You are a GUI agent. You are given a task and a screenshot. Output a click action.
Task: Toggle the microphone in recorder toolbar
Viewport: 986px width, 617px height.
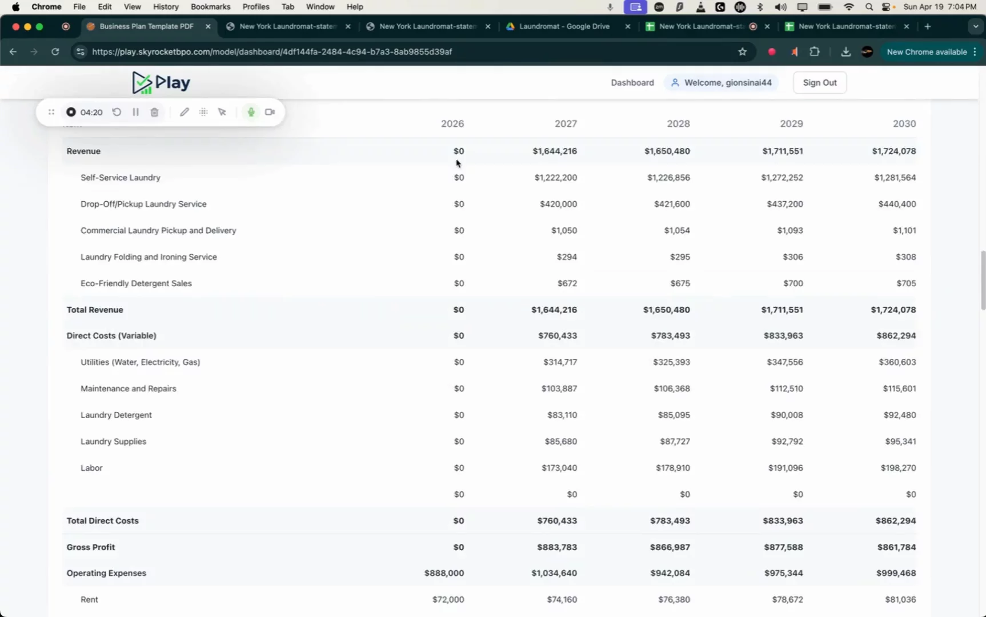[251, 112]
